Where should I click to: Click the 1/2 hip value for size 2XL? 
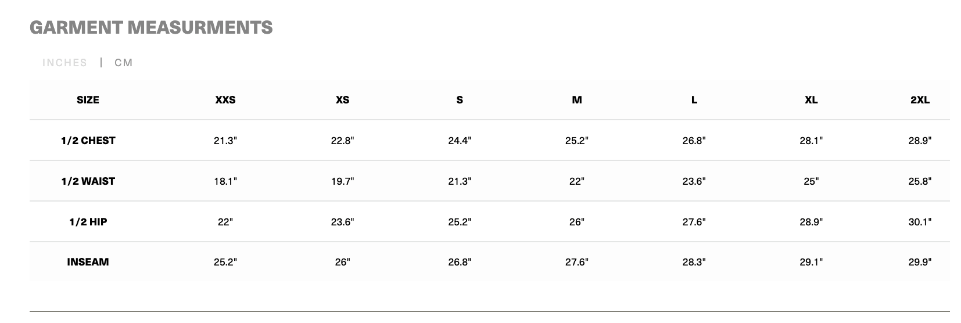(x=920, y=222)
